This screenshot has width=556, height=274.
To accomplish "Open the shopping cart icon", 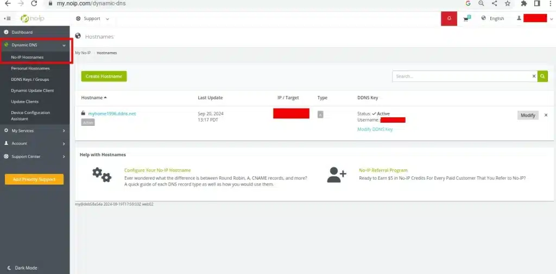I will click(466, 18).
